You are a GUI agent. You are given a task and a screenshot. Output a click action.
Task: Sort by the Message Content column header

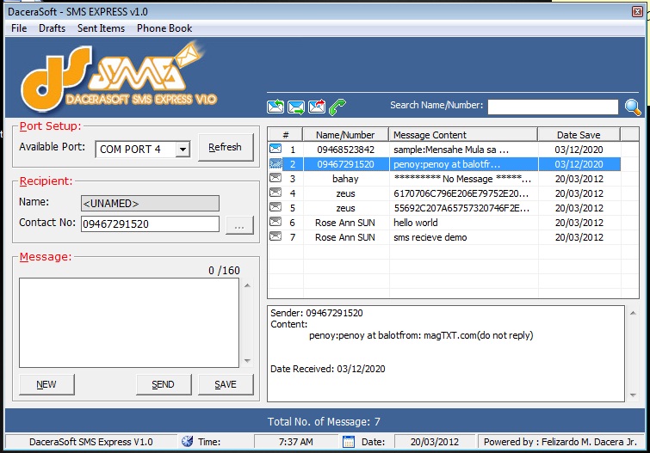463,135
